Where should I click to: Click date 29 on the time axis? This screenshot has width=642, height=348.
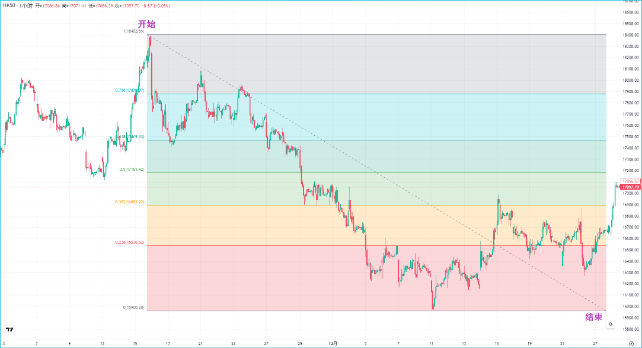(x=300, y=343)
